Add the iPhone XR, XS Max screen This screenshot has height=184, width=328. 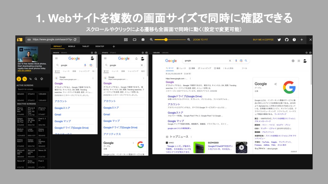(x=21, y=111)
